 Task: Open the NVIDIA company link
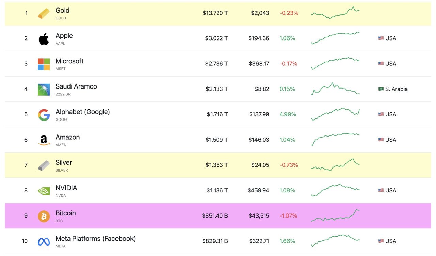point(66,188)
